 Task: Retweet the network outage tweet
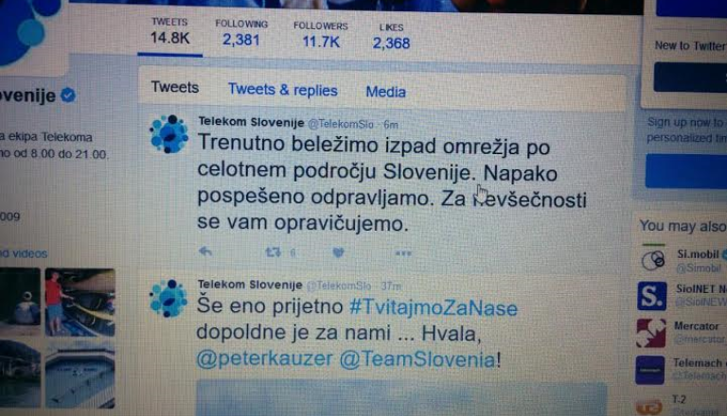click(273, 252)
